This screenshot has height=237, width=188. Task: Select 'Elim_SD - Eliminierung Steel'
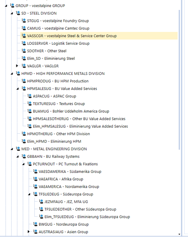point(51,58)
